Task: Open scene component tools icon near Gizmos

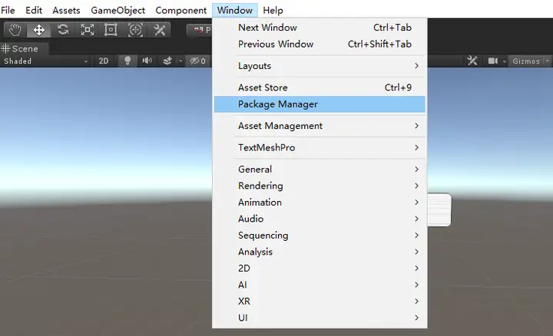Action: [472, 61]
